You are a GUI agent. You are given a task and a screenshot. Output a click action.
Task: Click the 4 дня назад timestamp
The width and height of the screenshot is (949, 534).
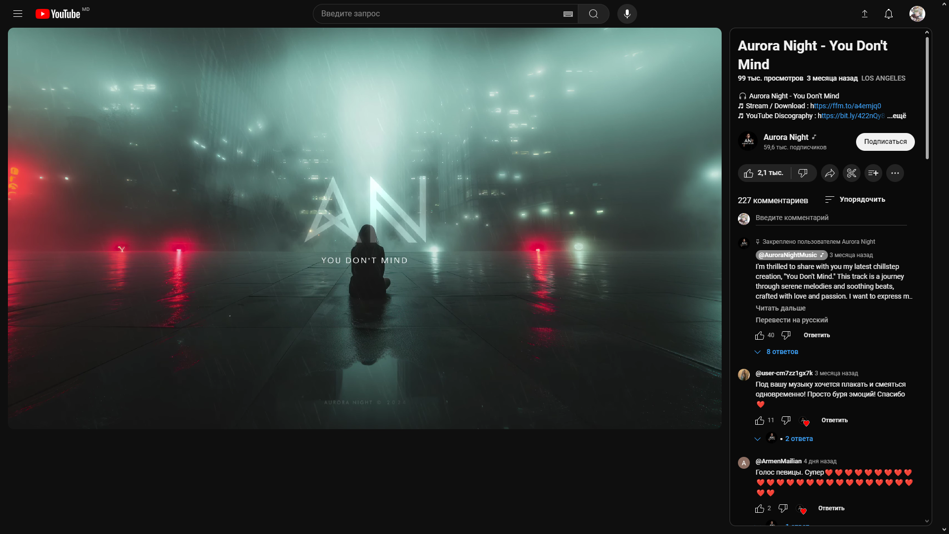[x=820, y=461]
